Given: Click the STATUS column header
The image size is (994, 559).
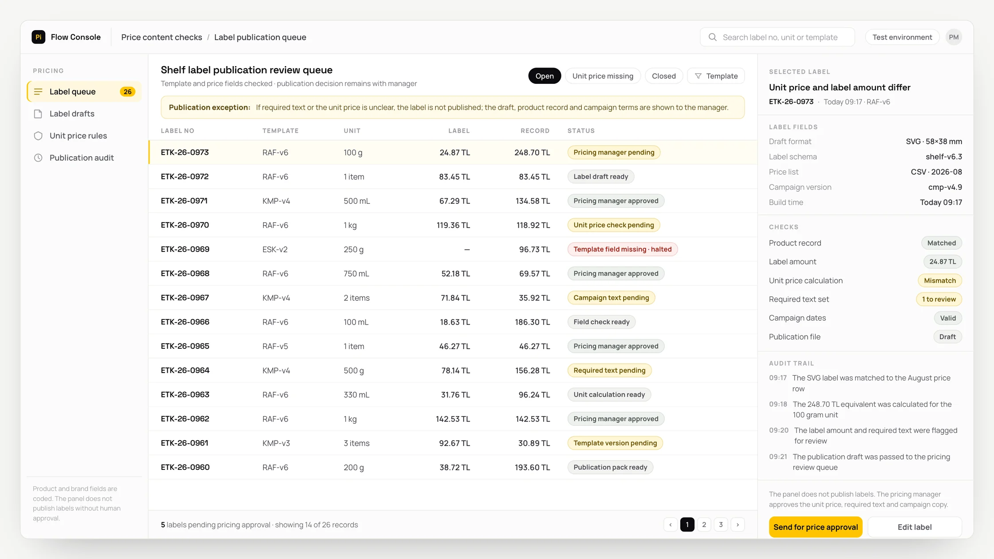Looking at the screenshot, I should [581, 131].
